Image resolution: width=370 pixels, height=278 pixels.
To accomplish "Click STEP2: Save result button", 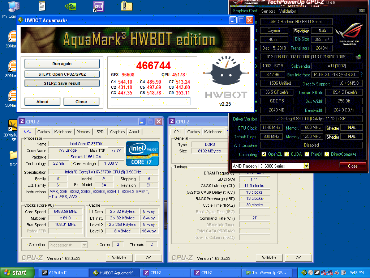I will click(62, 83).
